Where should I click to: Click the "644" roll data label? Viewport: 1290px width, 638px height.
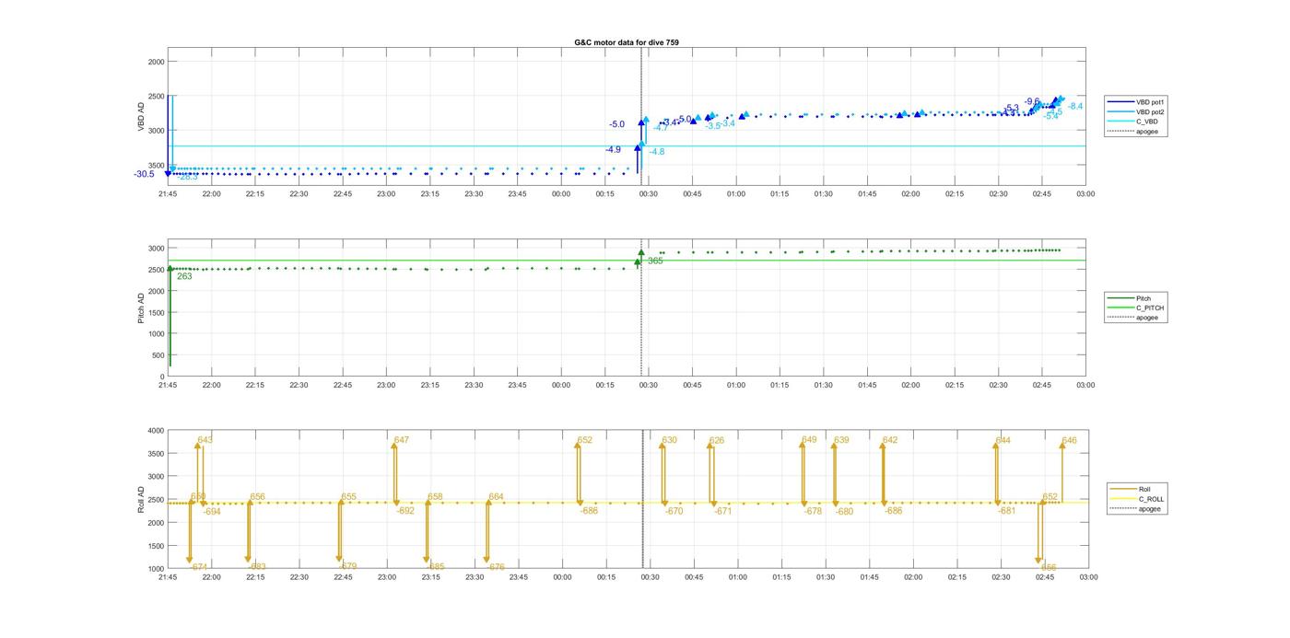[x=1003, y=440]
